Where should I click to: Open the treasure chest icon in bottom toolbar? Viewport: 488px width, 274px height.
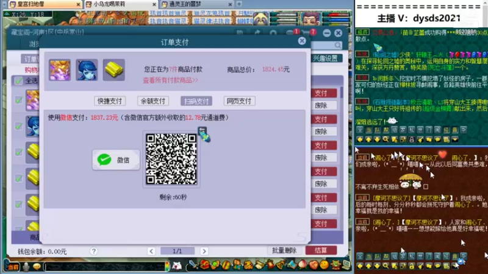point(204,265)
